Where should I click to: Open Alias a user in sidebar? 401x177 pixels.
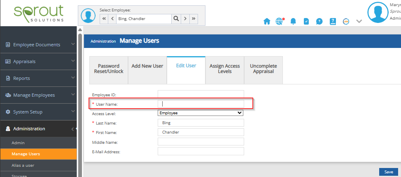point(23,165)
